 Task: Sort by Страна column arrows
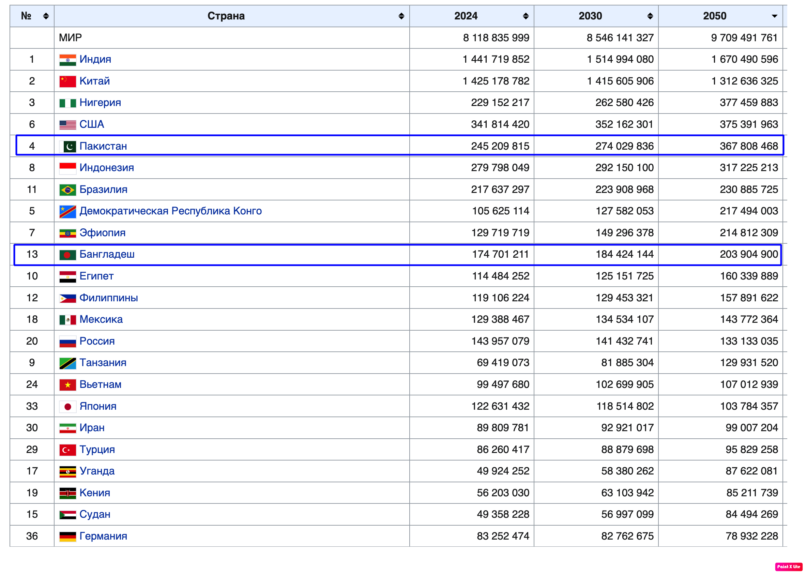(401, 16)
